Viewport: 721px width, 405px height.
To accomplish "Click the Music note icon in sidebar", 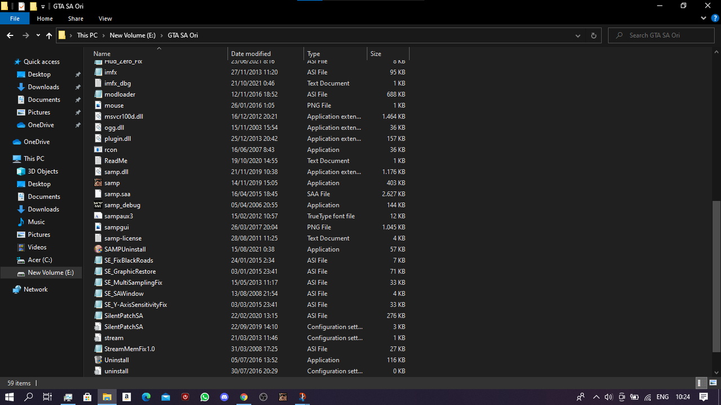I will pos(21,222).
